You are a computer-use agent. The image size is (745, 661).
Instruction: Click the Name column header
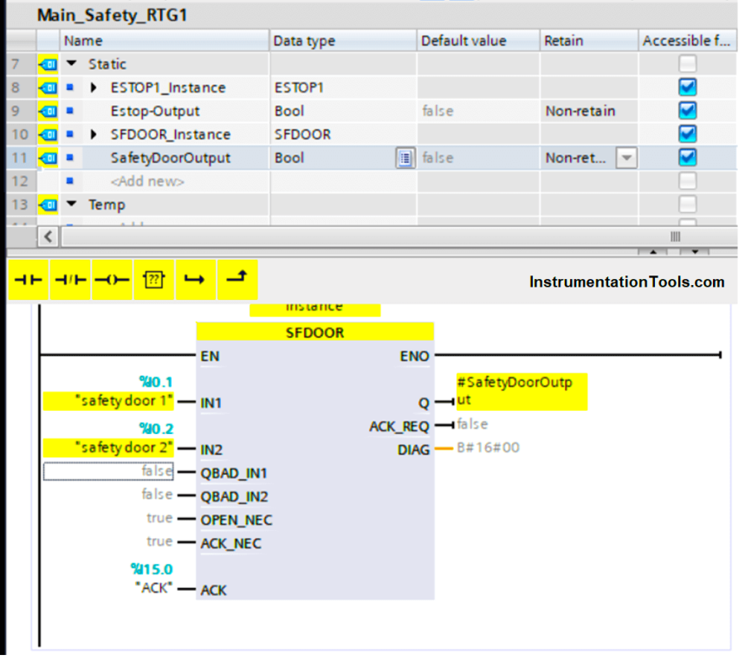[x=83, y=41]
